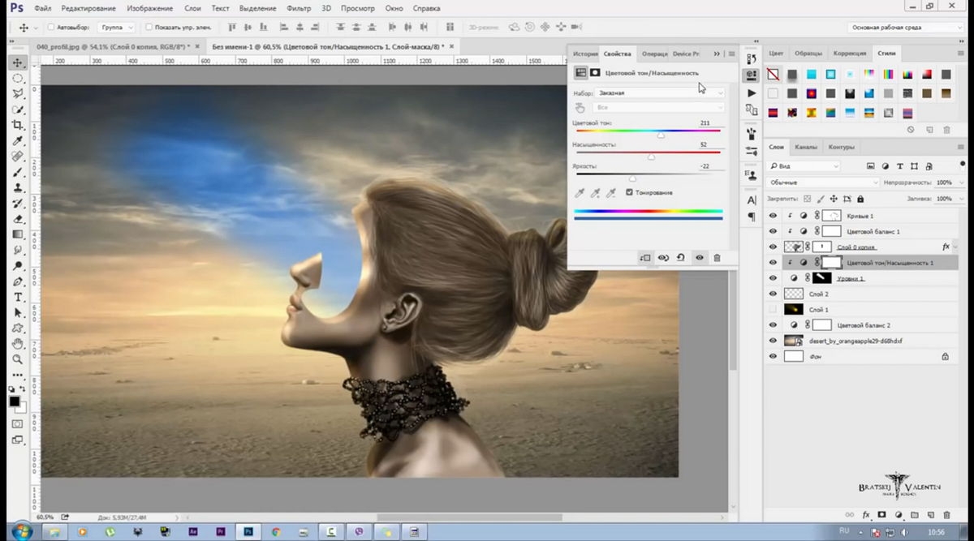Switch to the Образцы tab

pos(808,54)
